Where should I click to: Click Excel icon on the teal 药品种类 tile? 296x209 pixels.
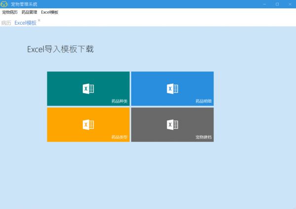click(x=88, y=89)
